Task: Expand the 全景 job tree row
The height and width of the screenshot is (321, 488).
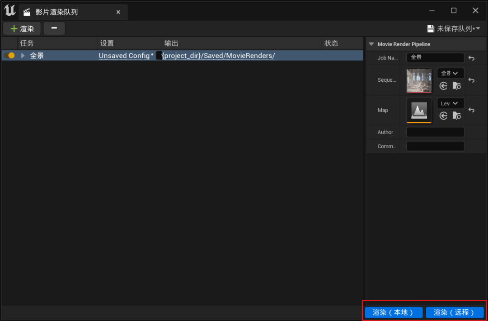Action: (23, 56)
